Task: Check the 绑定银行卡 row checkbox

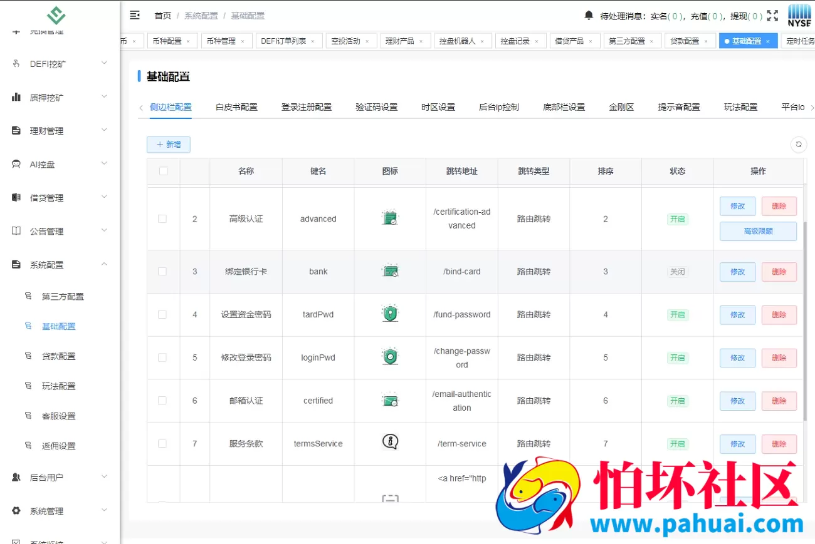Action: [x=162, y=271]
